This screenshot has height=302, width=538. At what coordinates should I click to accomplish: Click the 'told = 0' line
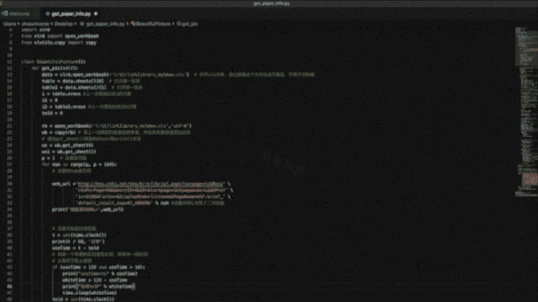coord(52,113)
